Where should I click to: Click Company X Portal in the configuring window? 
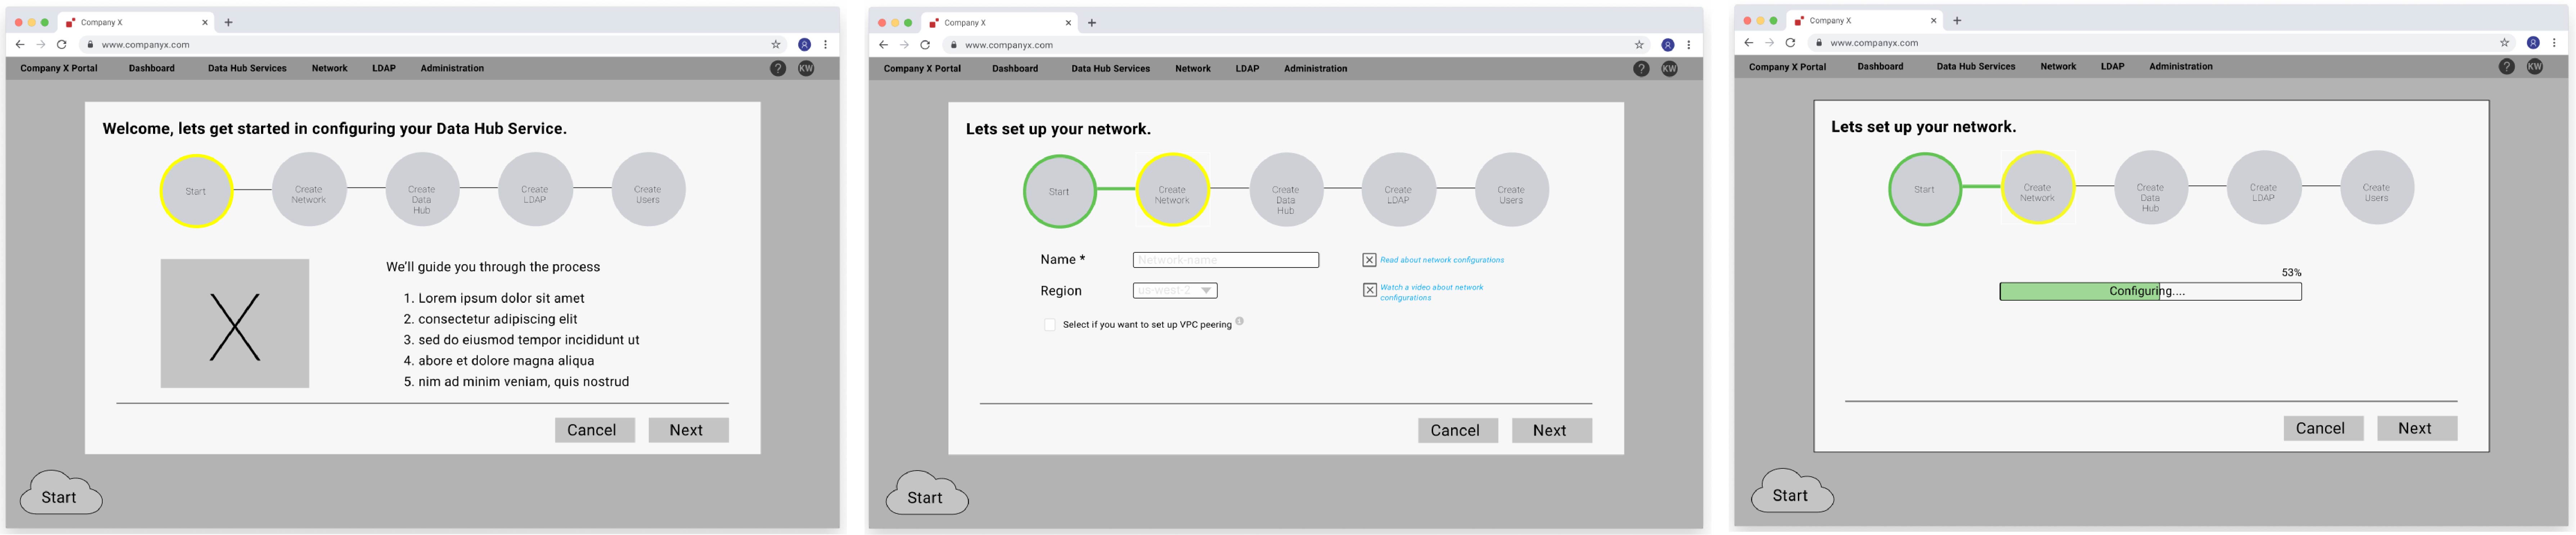pyautogui.click(x=1787, y=67)
